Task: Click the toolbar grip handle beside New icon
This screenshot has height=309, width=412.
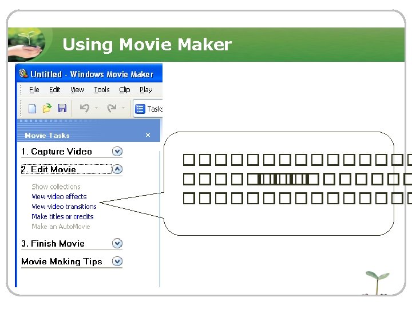Action: point(21,108)
